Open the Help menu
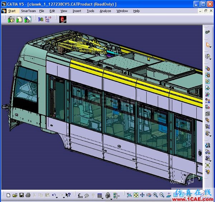Screen dimensions: 215x202 click(137, 11)
